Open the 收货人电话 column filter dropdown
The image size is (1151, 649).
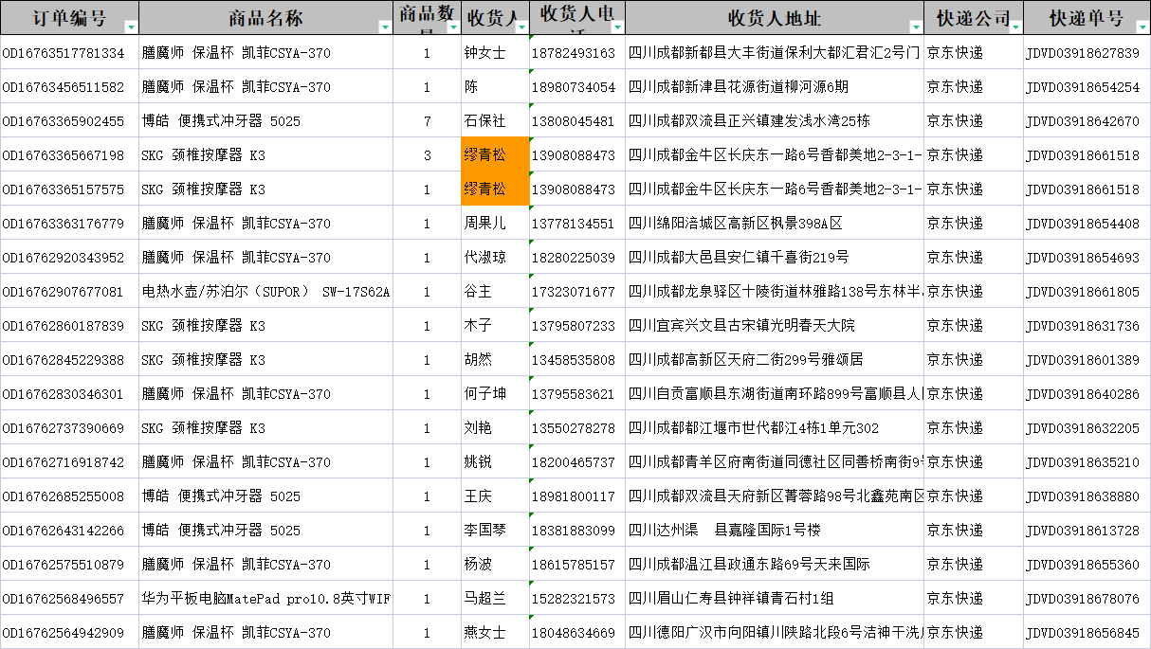617,27
